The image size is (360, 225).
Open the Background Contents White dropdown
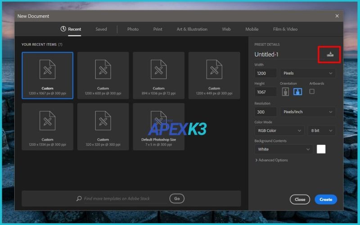(x=283, y=149)
